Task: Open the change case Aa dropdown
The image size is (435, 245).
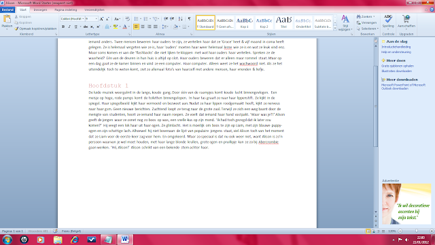Action: tap(117, 19)
